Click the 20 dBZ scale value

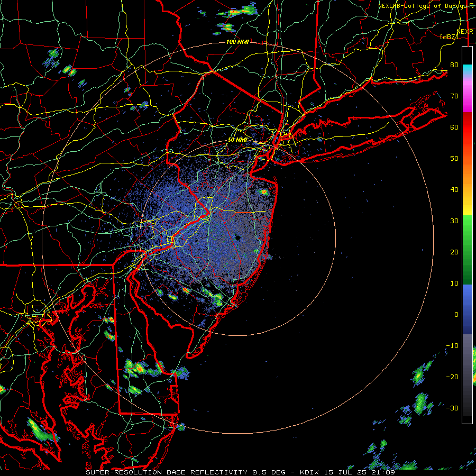[x=454, y=252]
